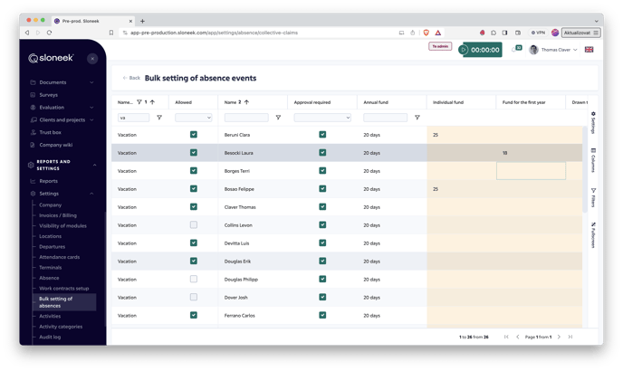This screenshot has width=623, height=371.
Task: Click the 'To admin' button
Action: coord(440,46)
